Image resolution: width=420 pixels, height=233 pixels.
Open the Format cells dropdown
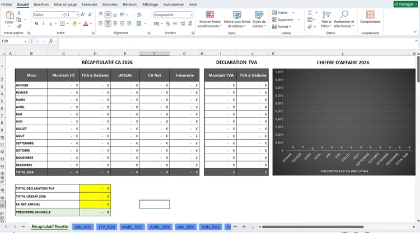click(282, 26)
